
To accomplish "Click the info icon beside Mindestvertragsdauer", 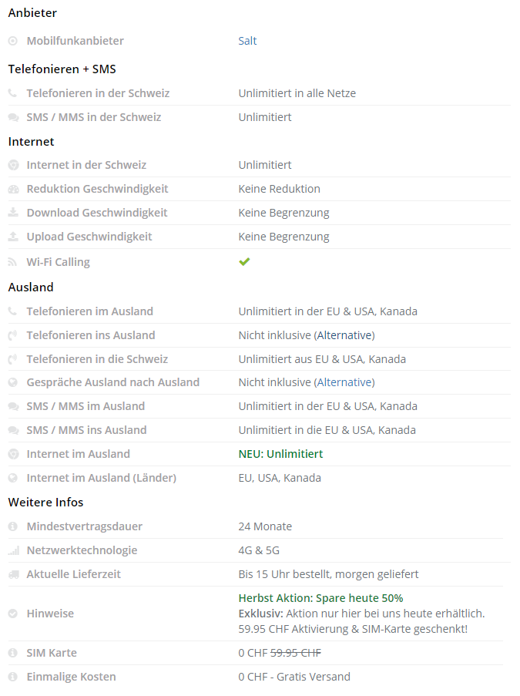I will [x=13, y=527].
